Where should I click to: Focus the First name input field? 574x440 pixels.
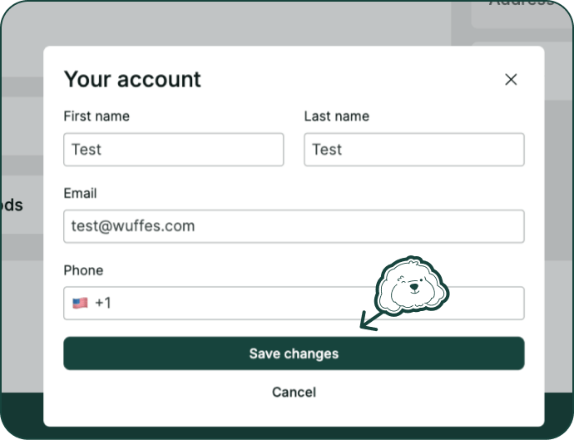click(x=173, y=150)
